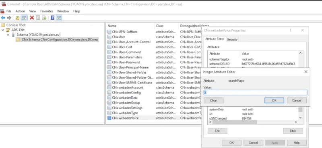Click the object icon beside CN=User-Password
Viewport: 322px width, 148px height.
109,62
